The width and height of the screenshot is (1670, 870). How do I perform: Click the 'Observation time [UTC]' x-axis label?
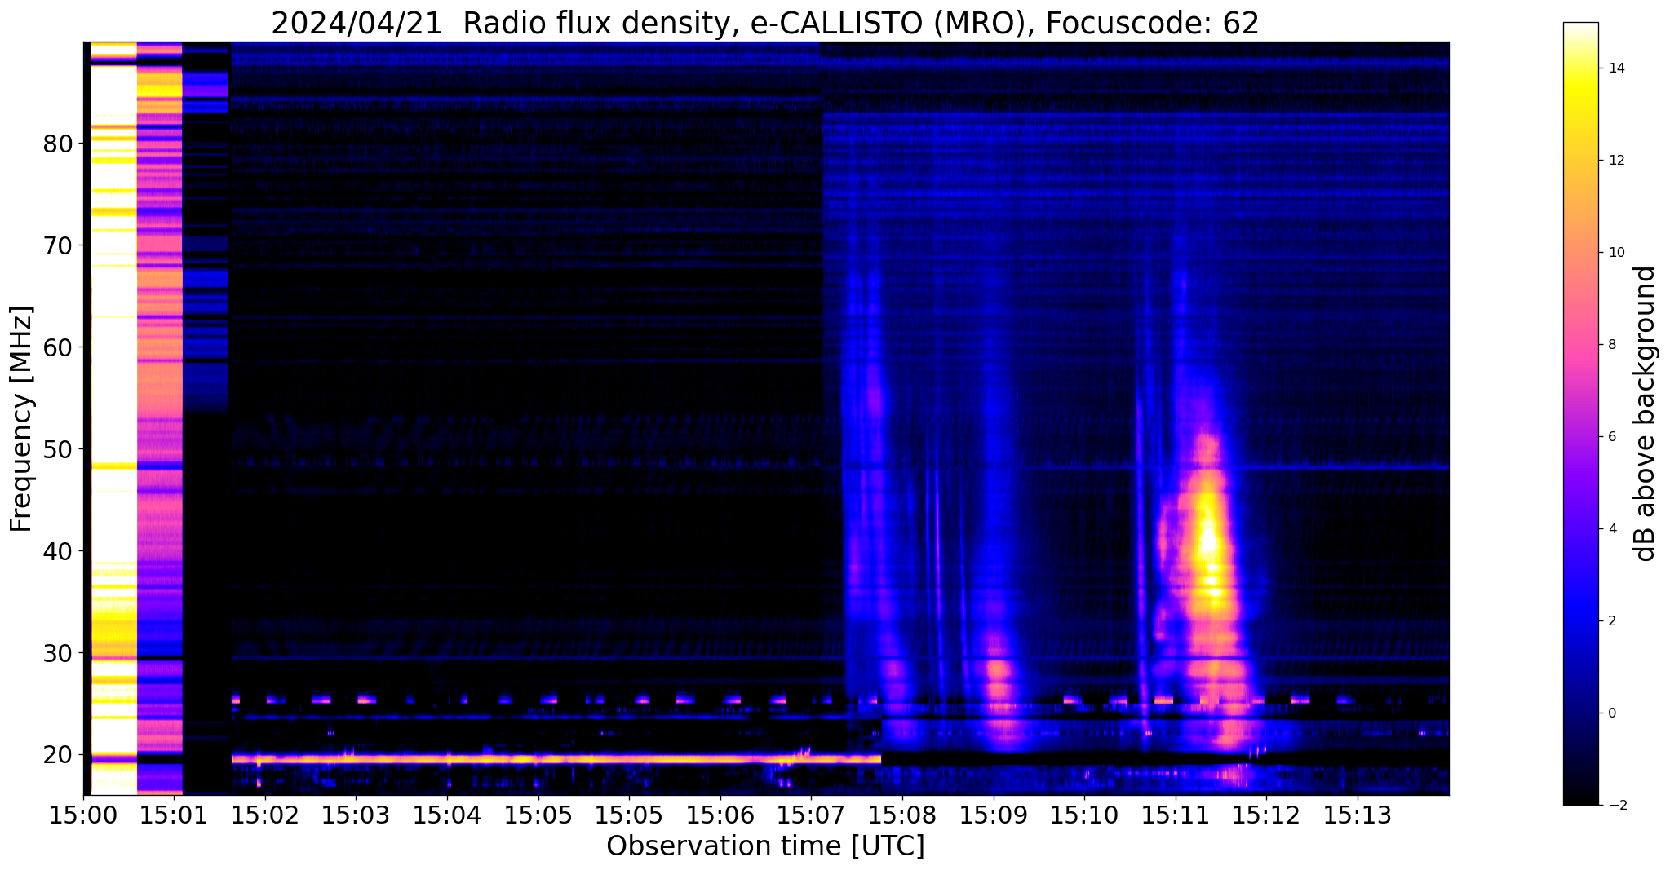tap(765, 846)
